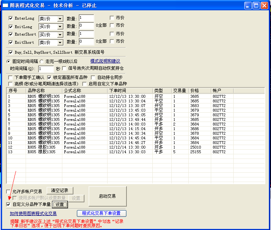Click 设置 next to 自定义分品种下单量

[x=60, y=204]
